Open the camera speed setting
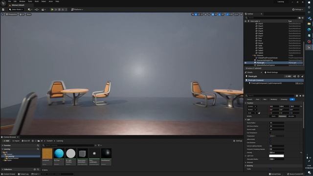Image resolution: width=313 pixels, height=176 pixels. [x=236, y=14]
